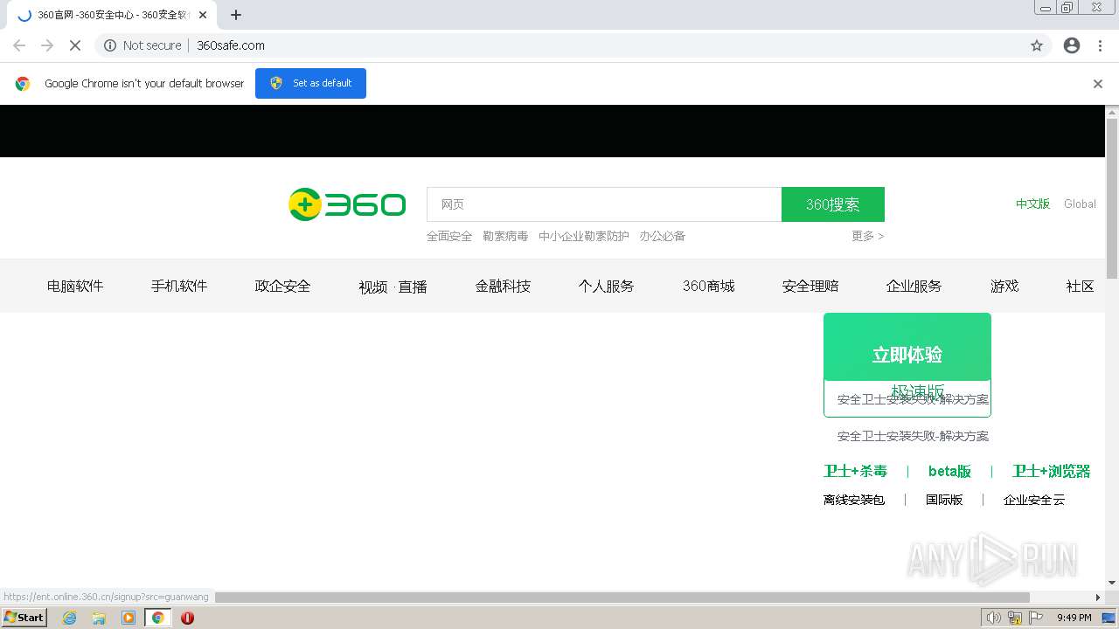Viewport: 1119px width, 629px height.
Task: Open the 卫士+杀毒 link
Action: [855, 471]
